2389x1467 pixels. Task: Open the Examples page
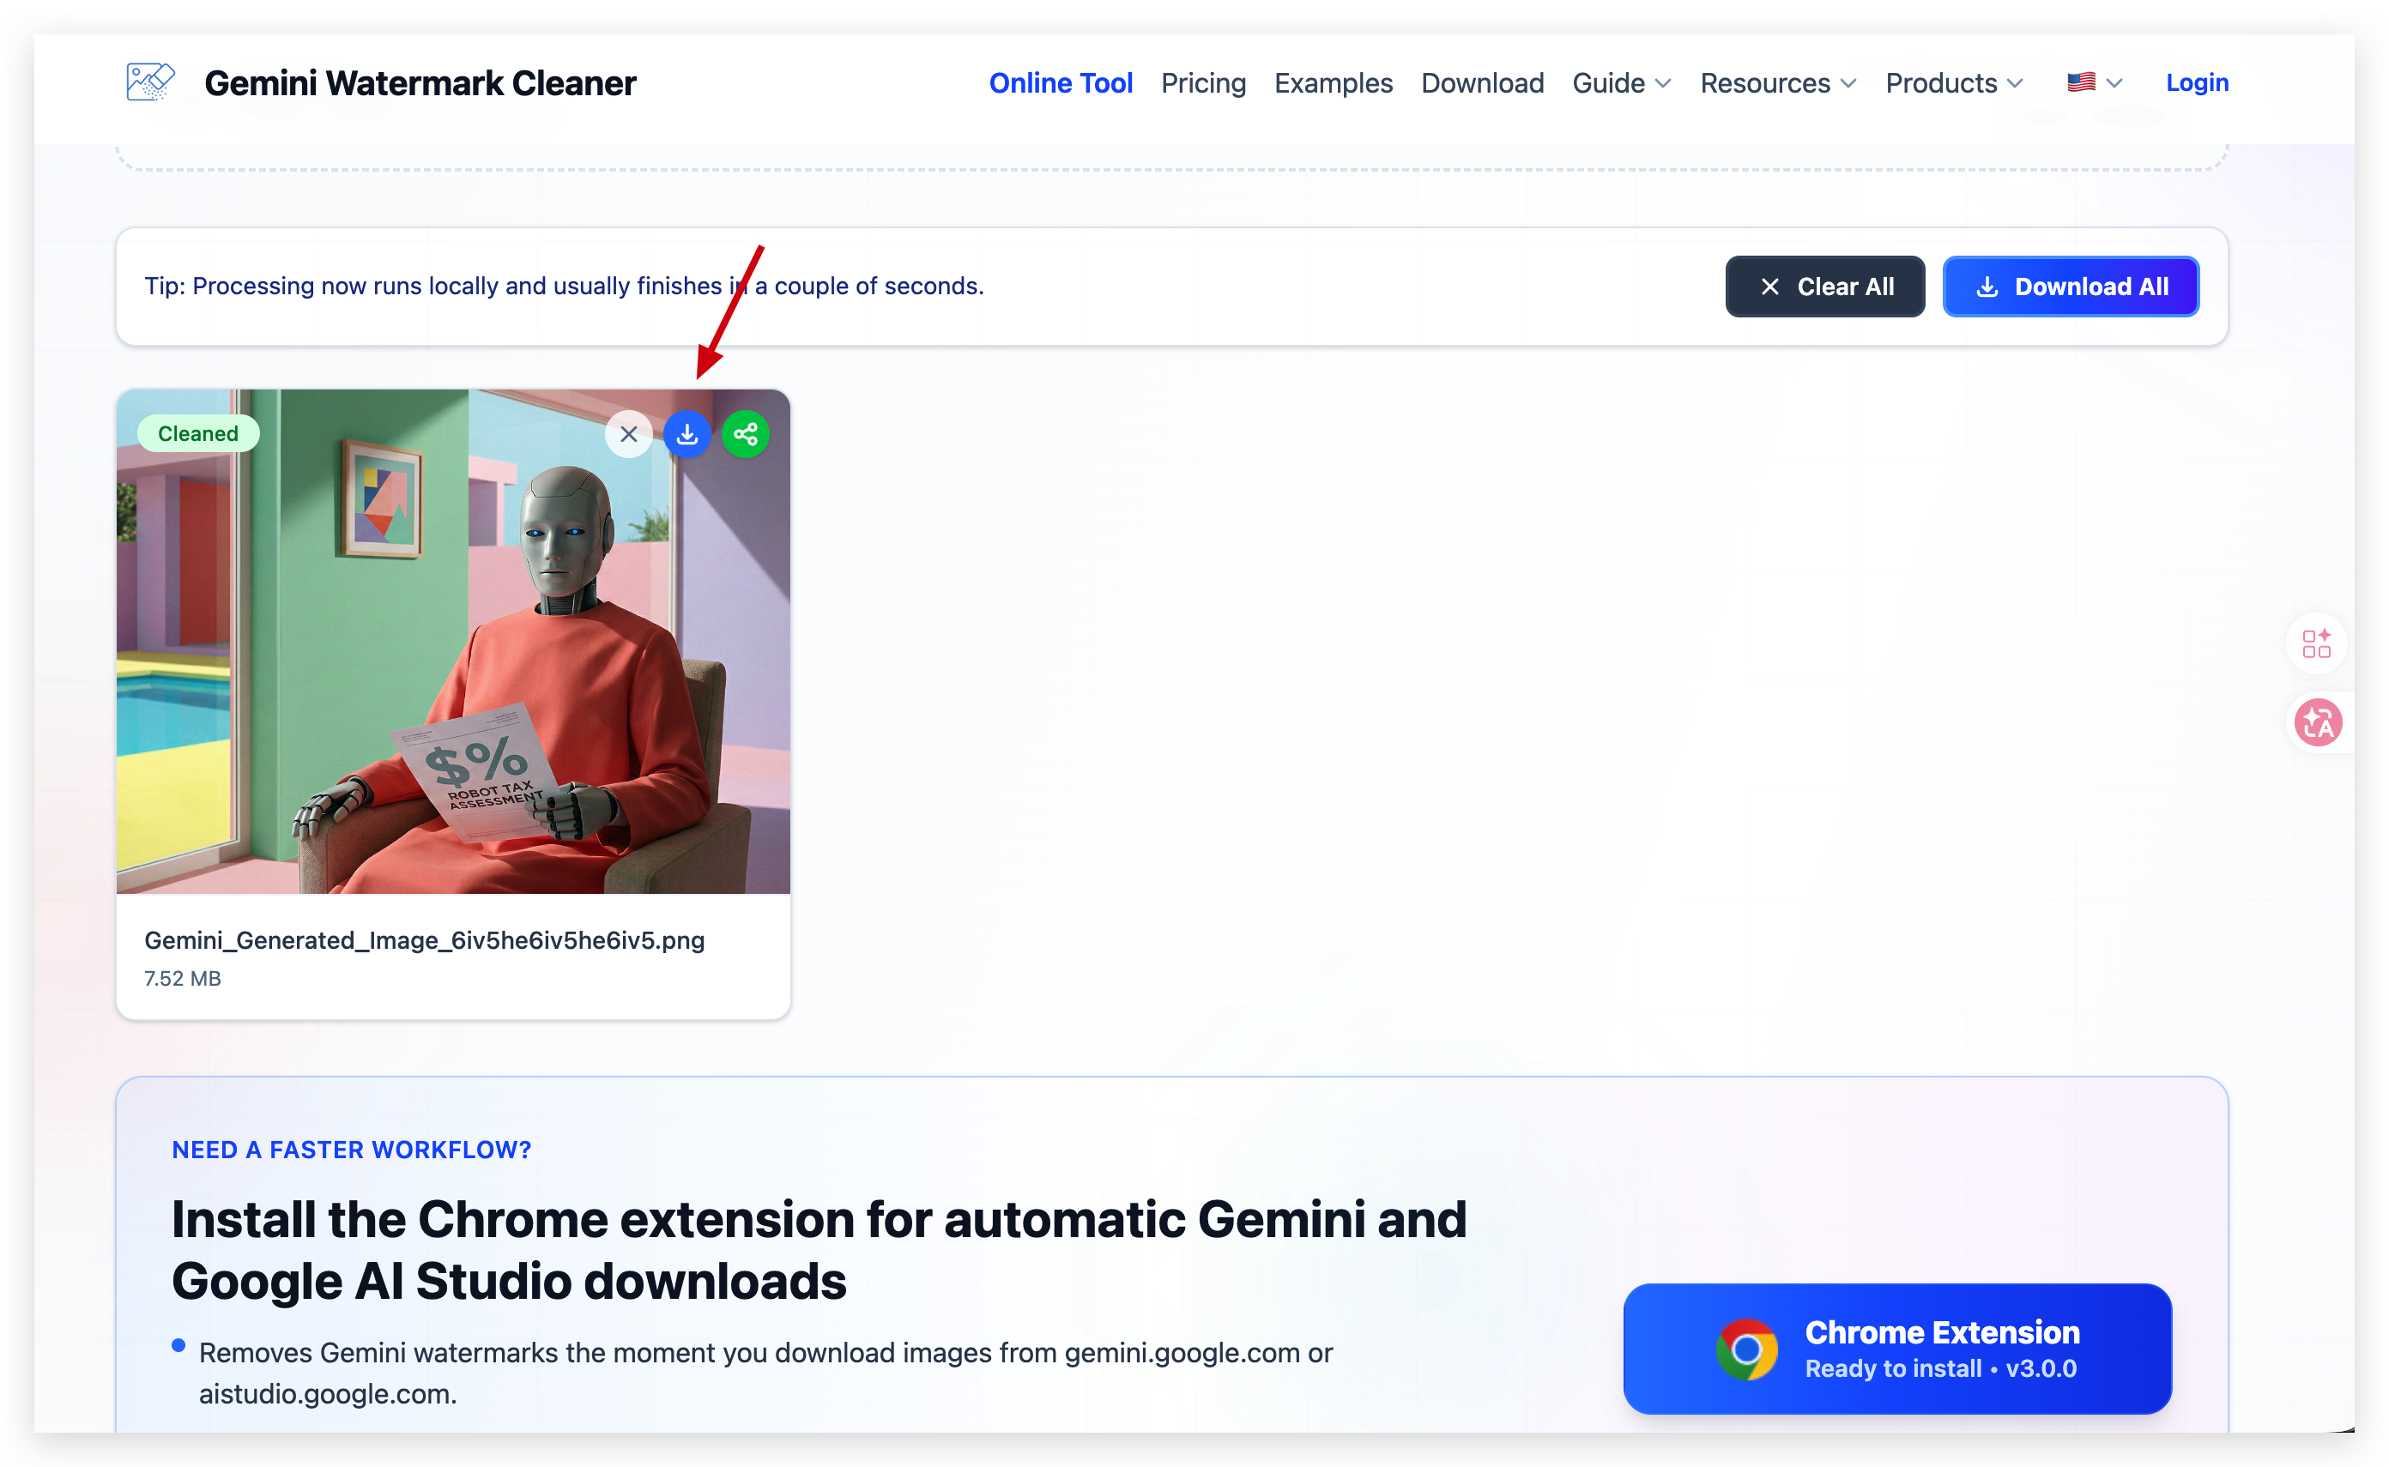click(1334, 83)
